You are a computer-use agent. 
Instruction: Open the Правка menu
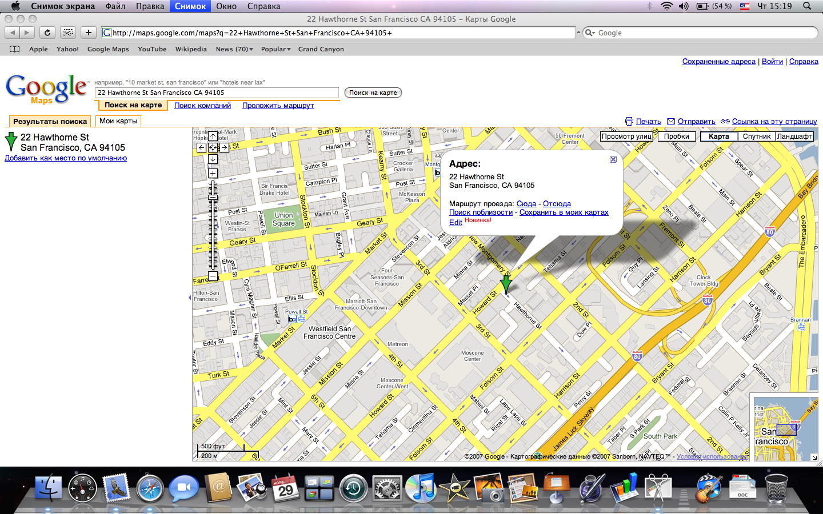click(150, 6)
